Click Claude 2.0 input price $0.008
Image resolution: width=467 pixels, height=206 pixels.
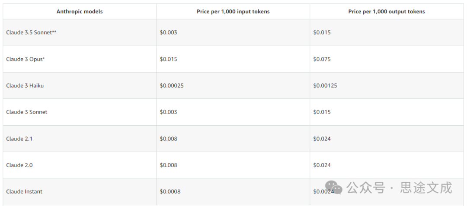(169, 165)
